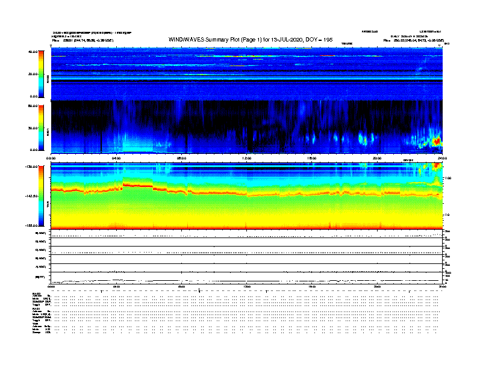Click the vertical RAD1 axis label beside its spectrogram
Image resolution: width=477 pixels, height=368 pixels.
pyautogui.click(x=48, y=132)
